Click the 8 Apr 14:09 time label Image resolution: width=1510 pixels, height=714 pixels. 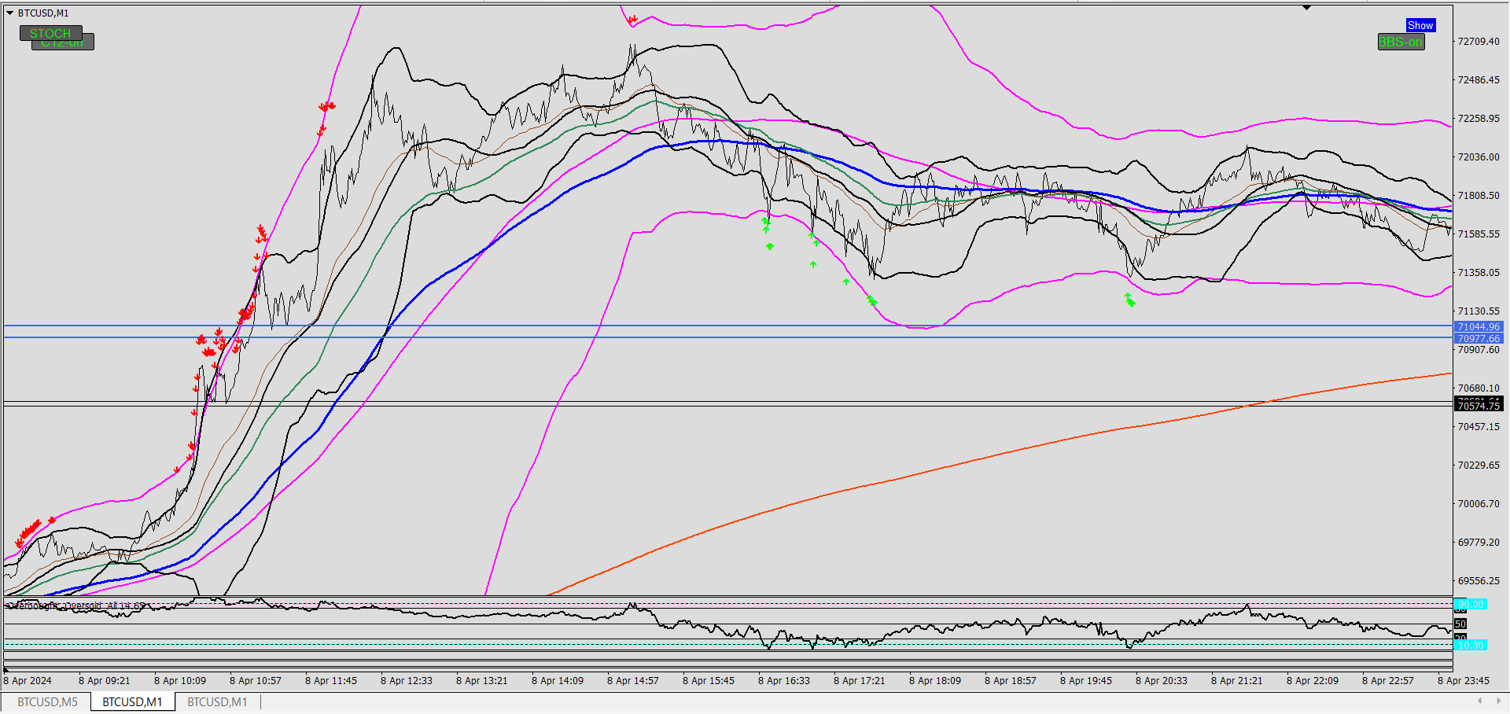pyautogui.click(x=558, y=680)
